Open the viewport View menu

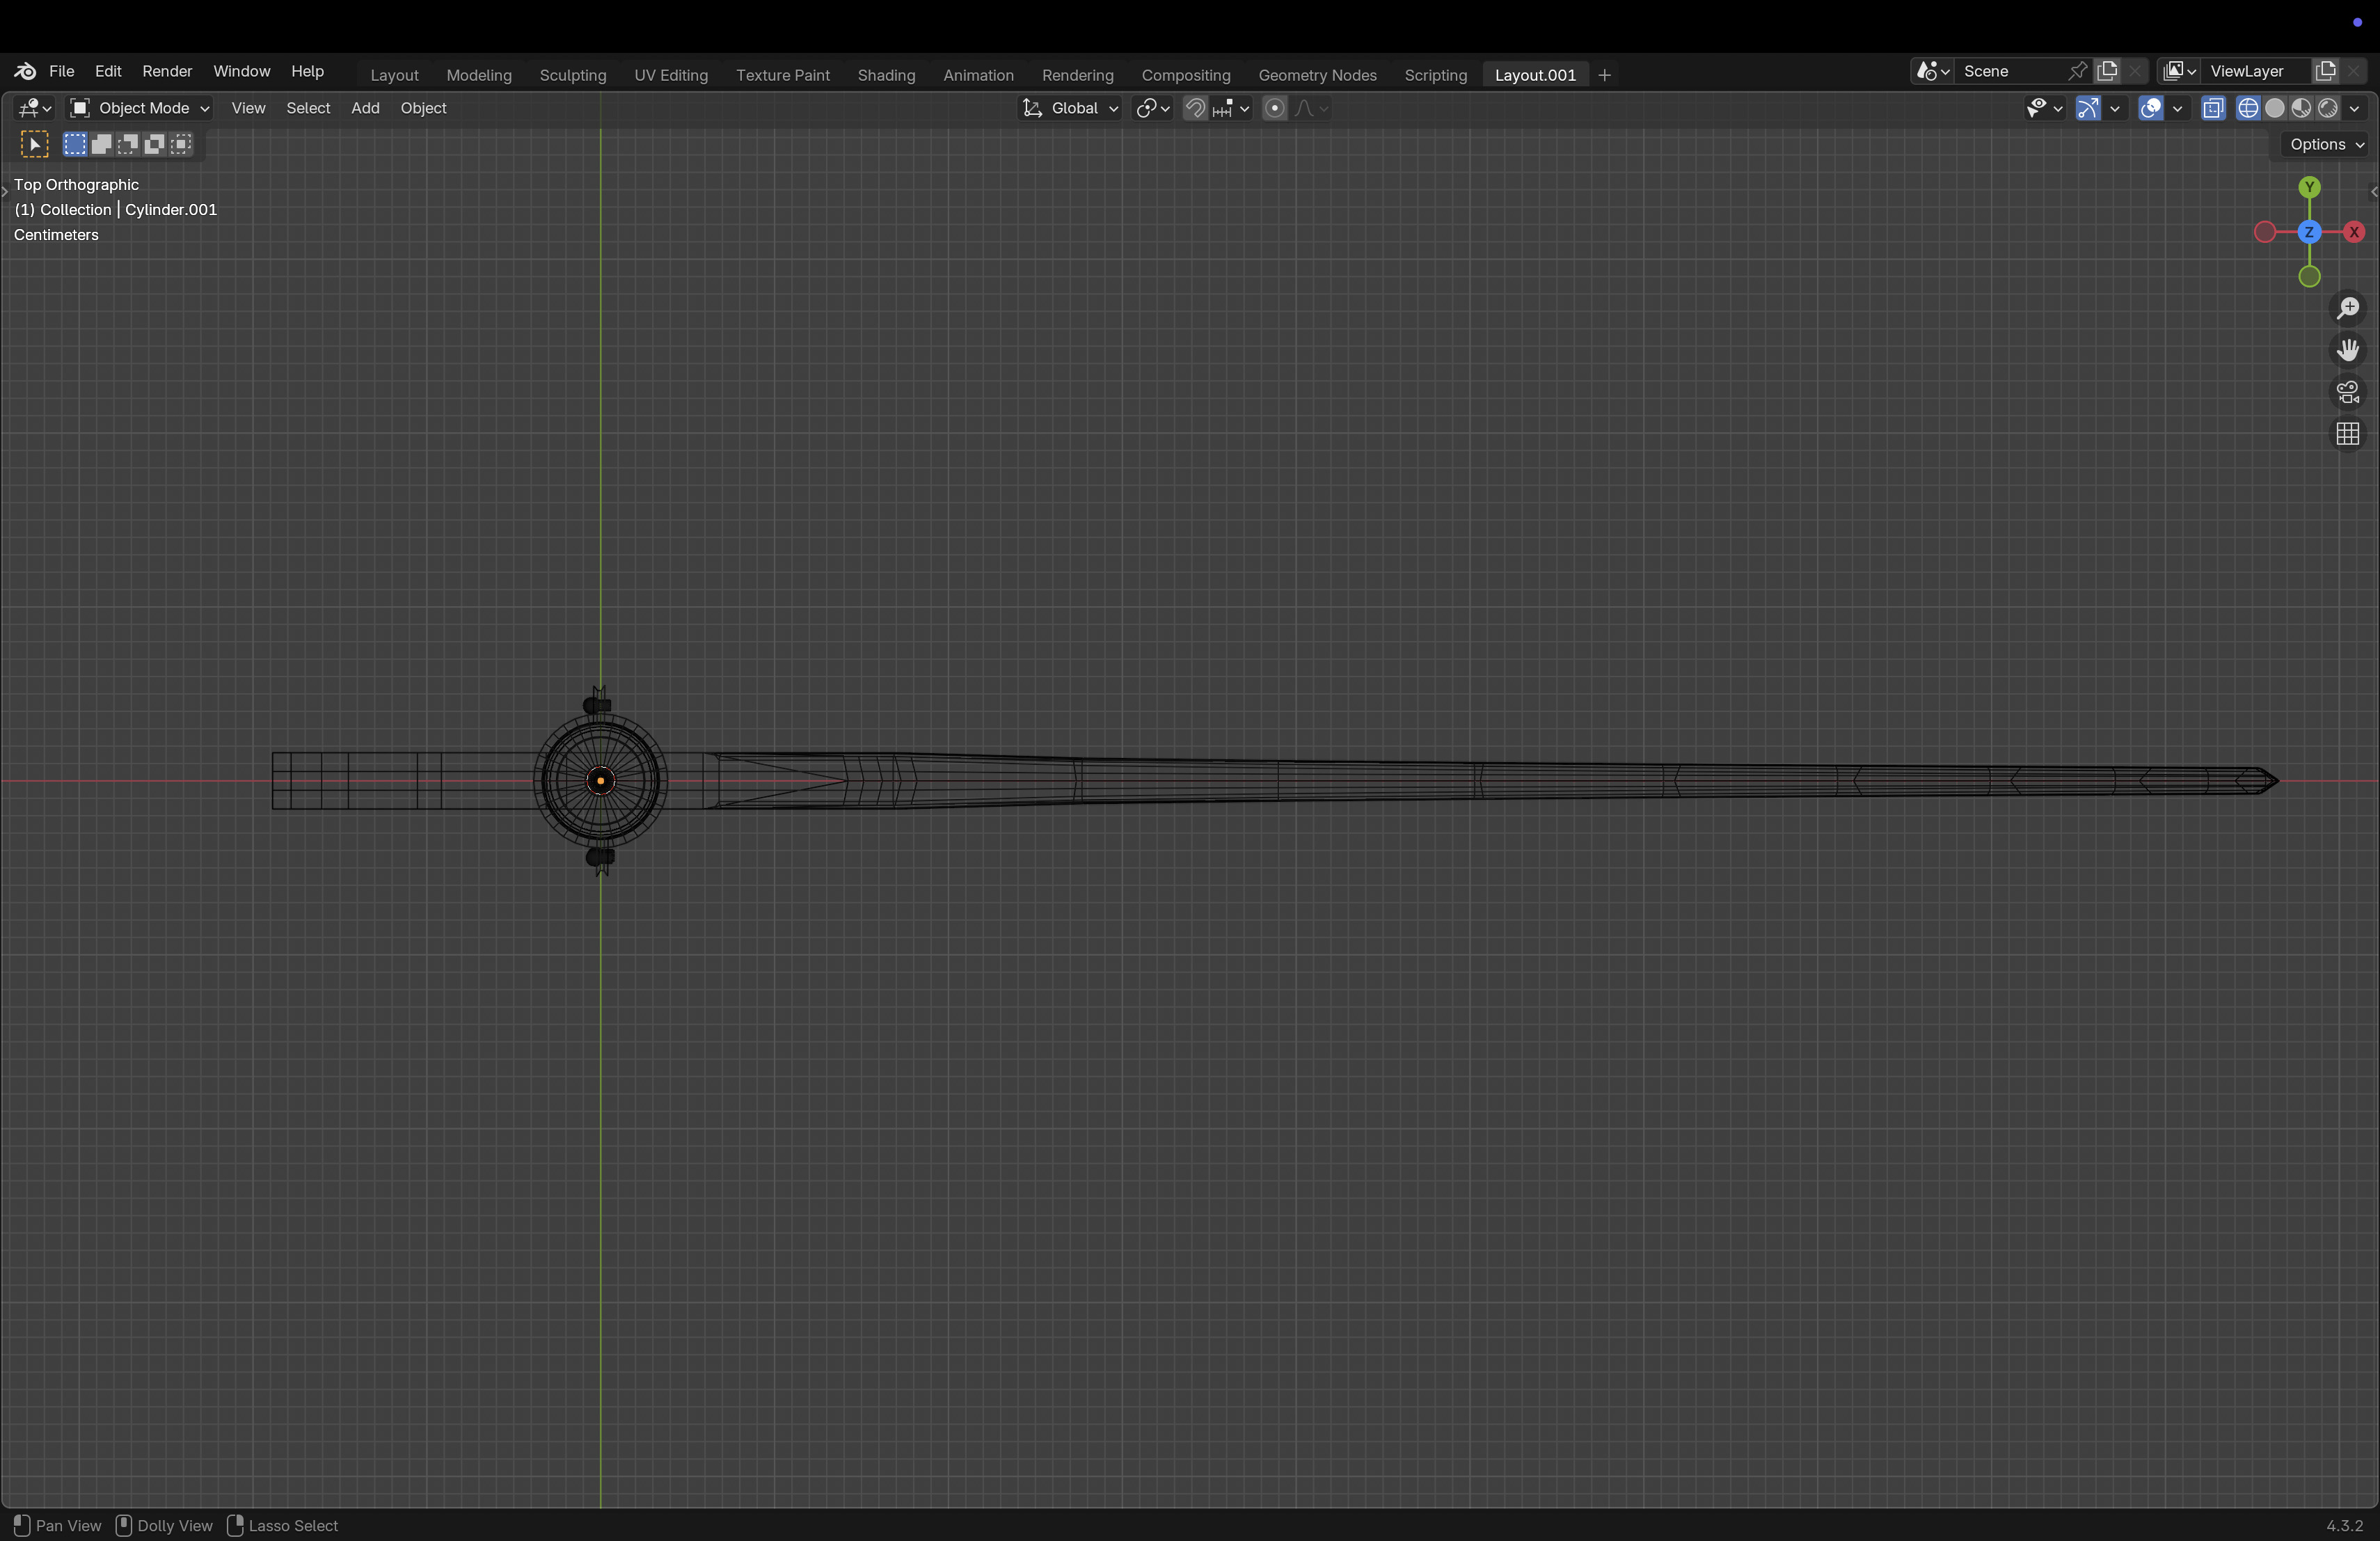tap(248, 108)
